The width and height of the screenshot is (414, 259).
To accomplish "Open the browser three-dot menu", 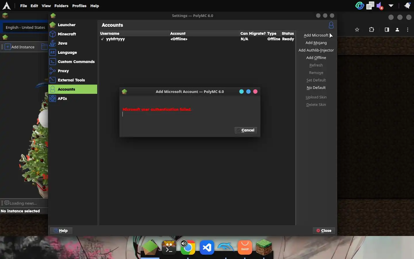I will pyautogui.click(x=408, y=30).
